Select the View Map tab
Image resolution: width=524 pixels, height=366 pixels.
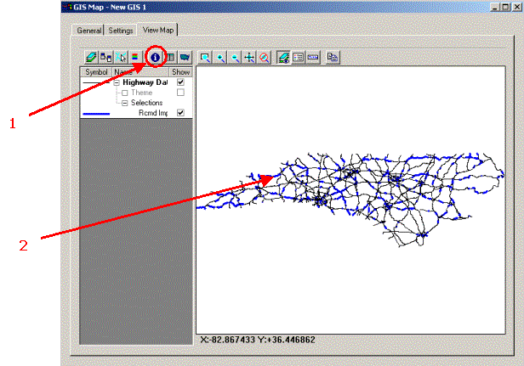click(x=157, y=30)
